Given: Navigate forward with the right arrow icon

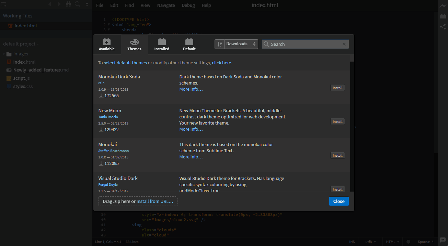Looking at the screenshot, I should [x=59, y=4].
